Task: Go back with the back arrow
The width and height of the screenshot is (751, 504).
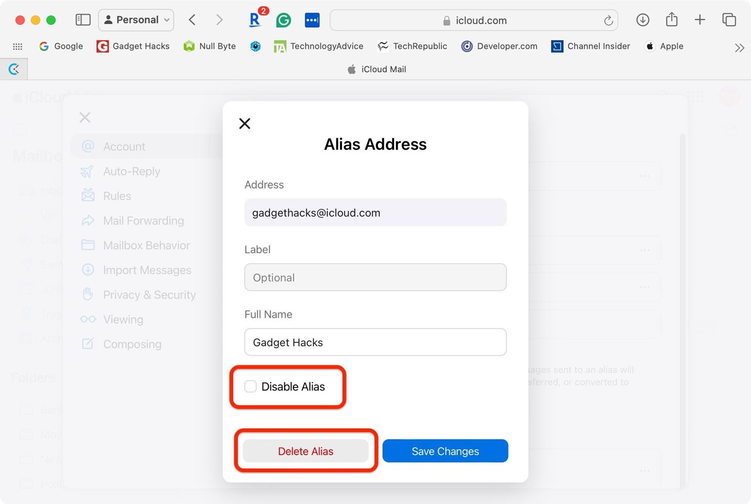Action: 192,20
